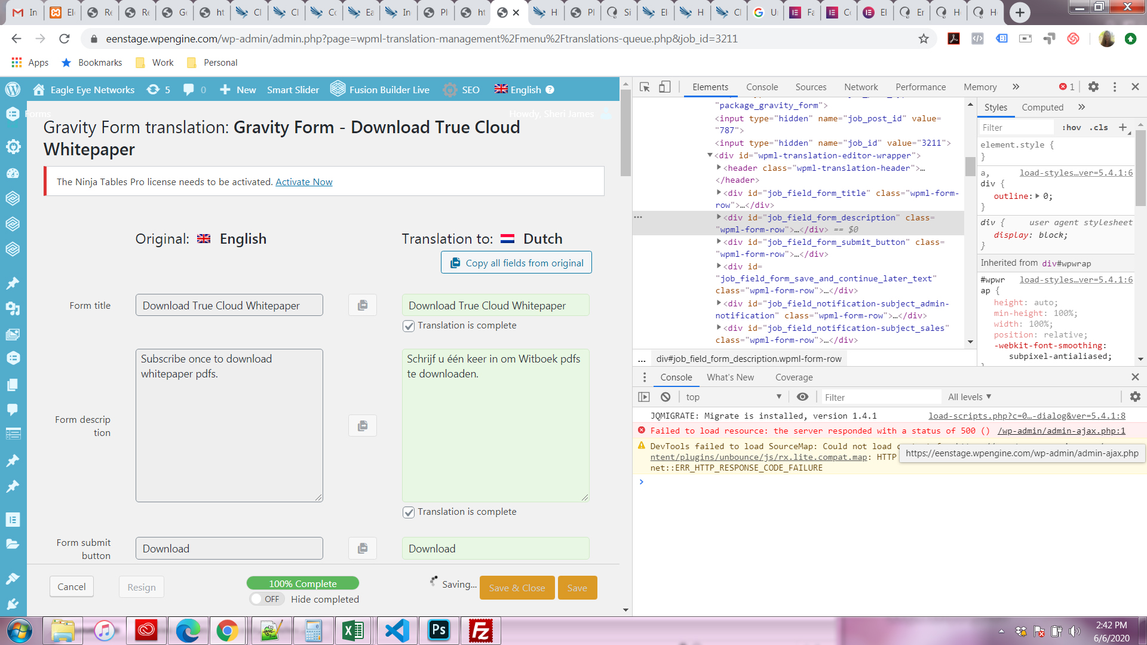Open the Coverage drawer tab
Screen dimensions: 1147x645
coord(794,377)
